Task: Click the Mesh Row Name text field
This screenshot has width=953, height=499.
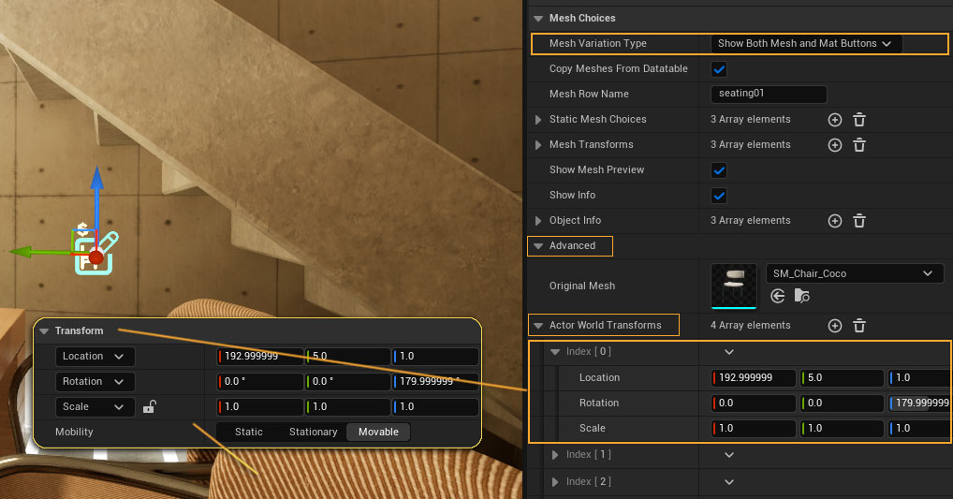Action: 769,95
